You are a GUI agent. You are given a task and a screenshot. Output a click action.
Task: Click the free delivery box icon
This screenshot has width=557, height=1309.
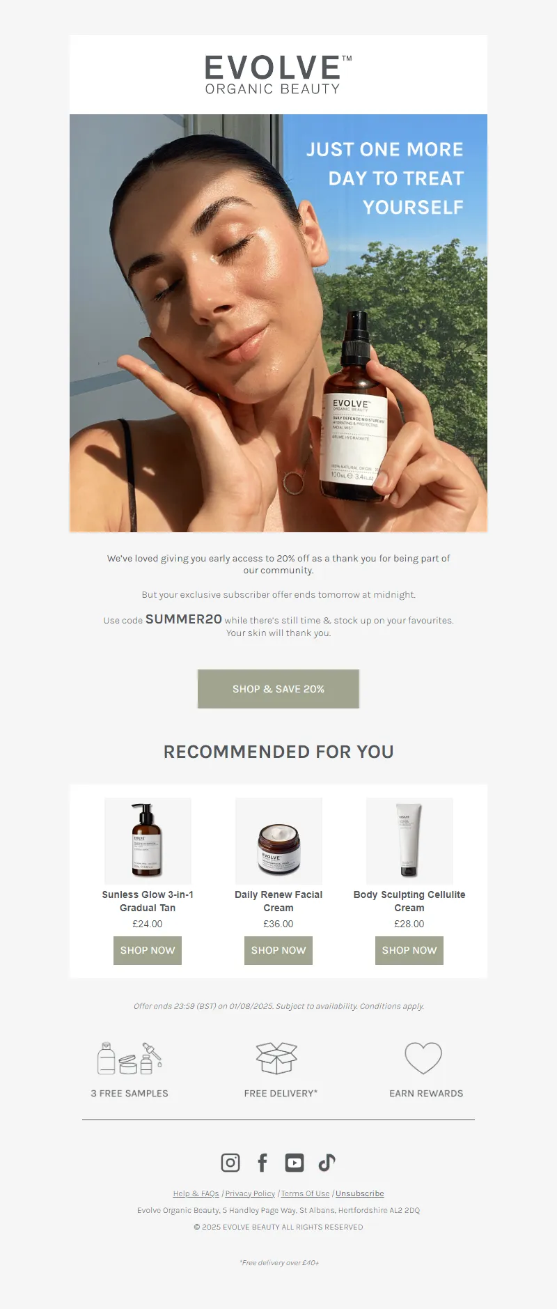tap(277, 1058)
